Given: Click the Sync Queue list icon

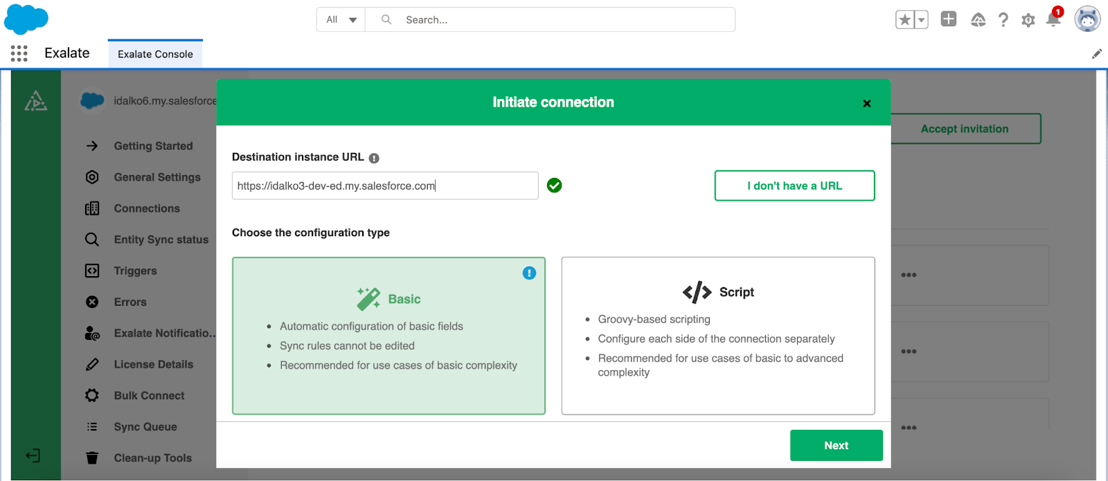Looking at the screenshot, I should tap(92, 427).
